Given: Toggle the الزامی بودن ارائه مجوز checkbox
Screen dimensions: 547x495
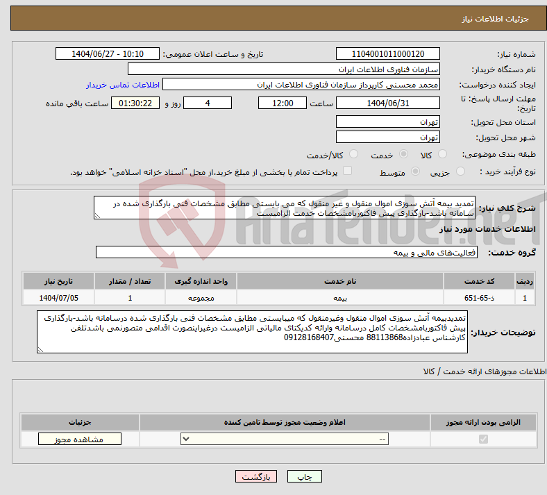Looking at the screenshot, I should [483, 439].
